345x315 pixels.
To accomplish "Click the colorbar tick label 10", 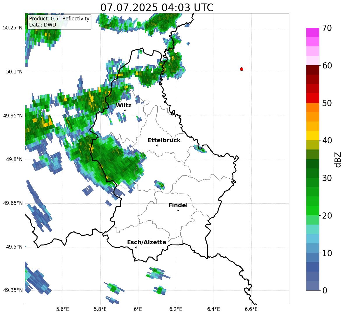I will pos(327,253).
